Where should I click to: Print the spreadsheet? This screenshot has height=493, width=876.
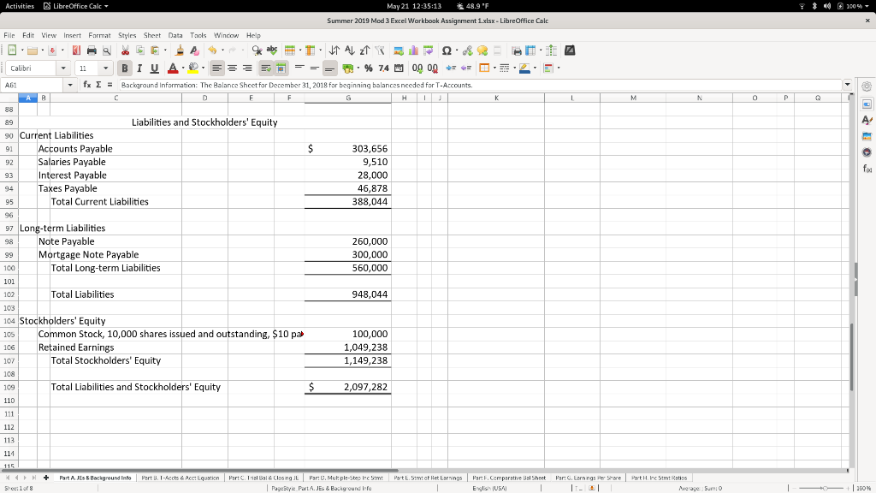point(92,50)
